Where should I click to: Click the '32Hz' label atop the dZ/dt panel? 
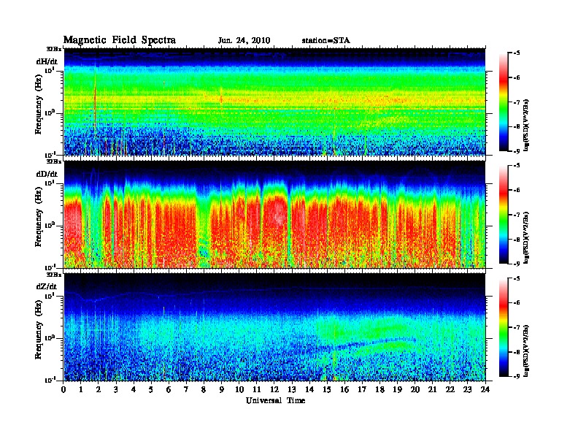click(54, 275)
